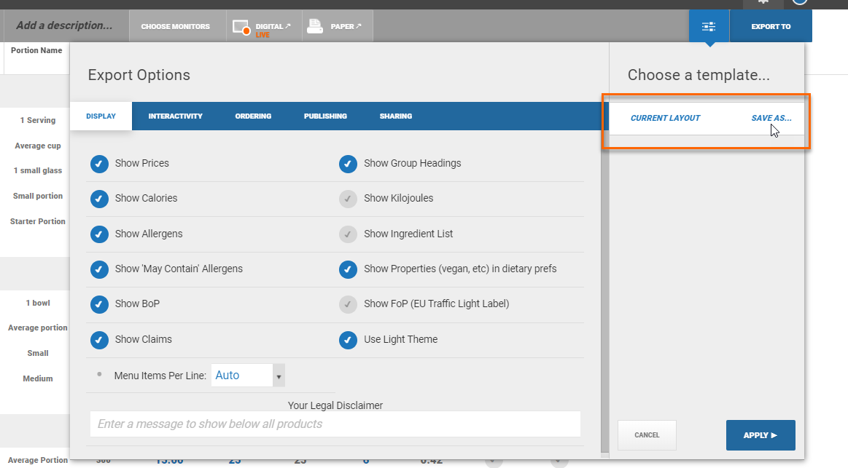Click the export options sliders icon

pyautogui.click(x=708, y=27)
